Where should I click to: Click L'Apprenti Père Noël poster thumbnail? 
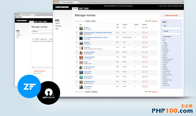81,58
